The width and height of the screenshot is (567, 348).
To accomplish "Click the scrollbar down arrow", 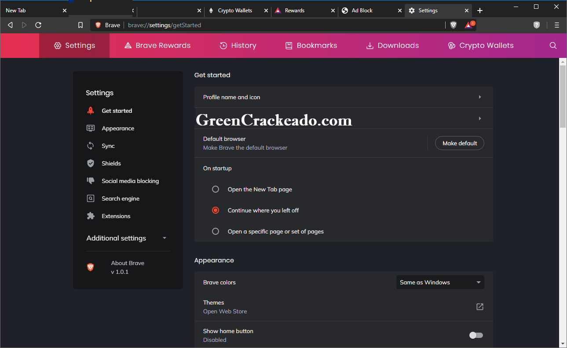I will click(x=563, y=344).
